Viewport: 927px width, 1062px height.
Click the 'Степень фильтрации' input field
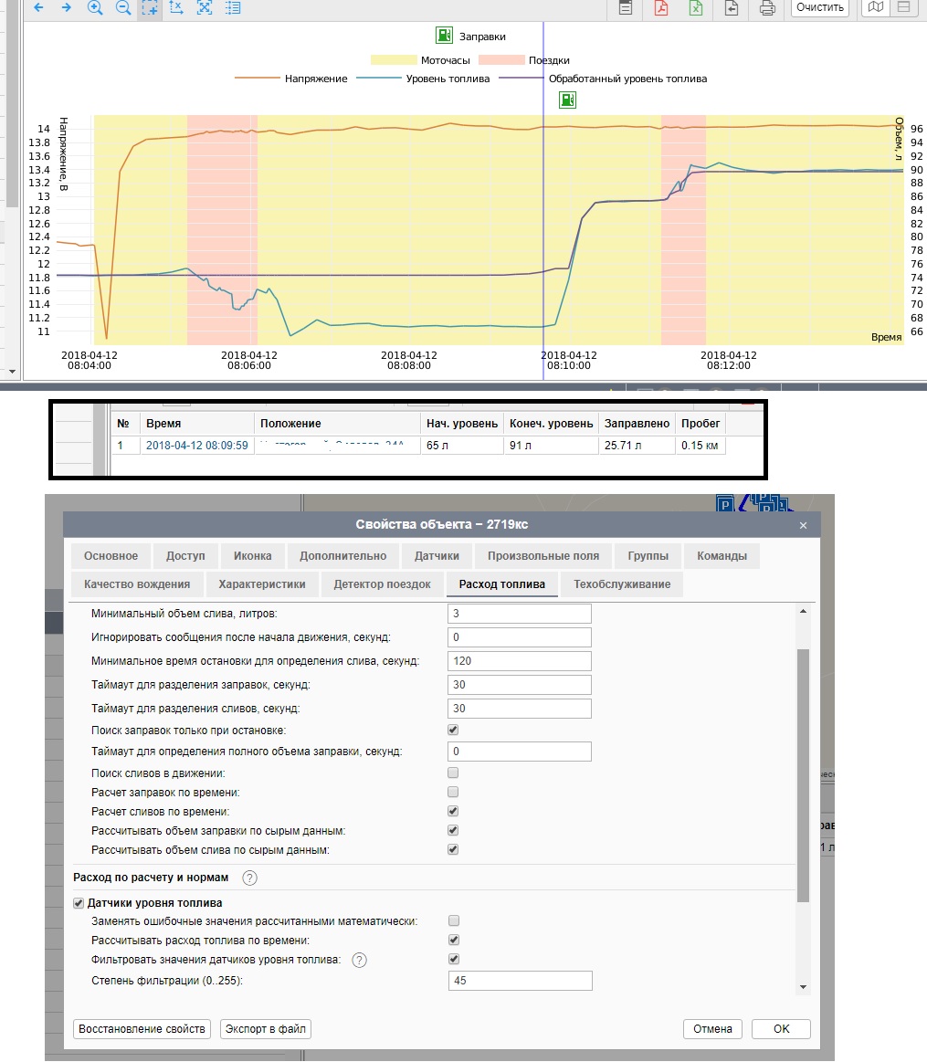coord(520,981)
